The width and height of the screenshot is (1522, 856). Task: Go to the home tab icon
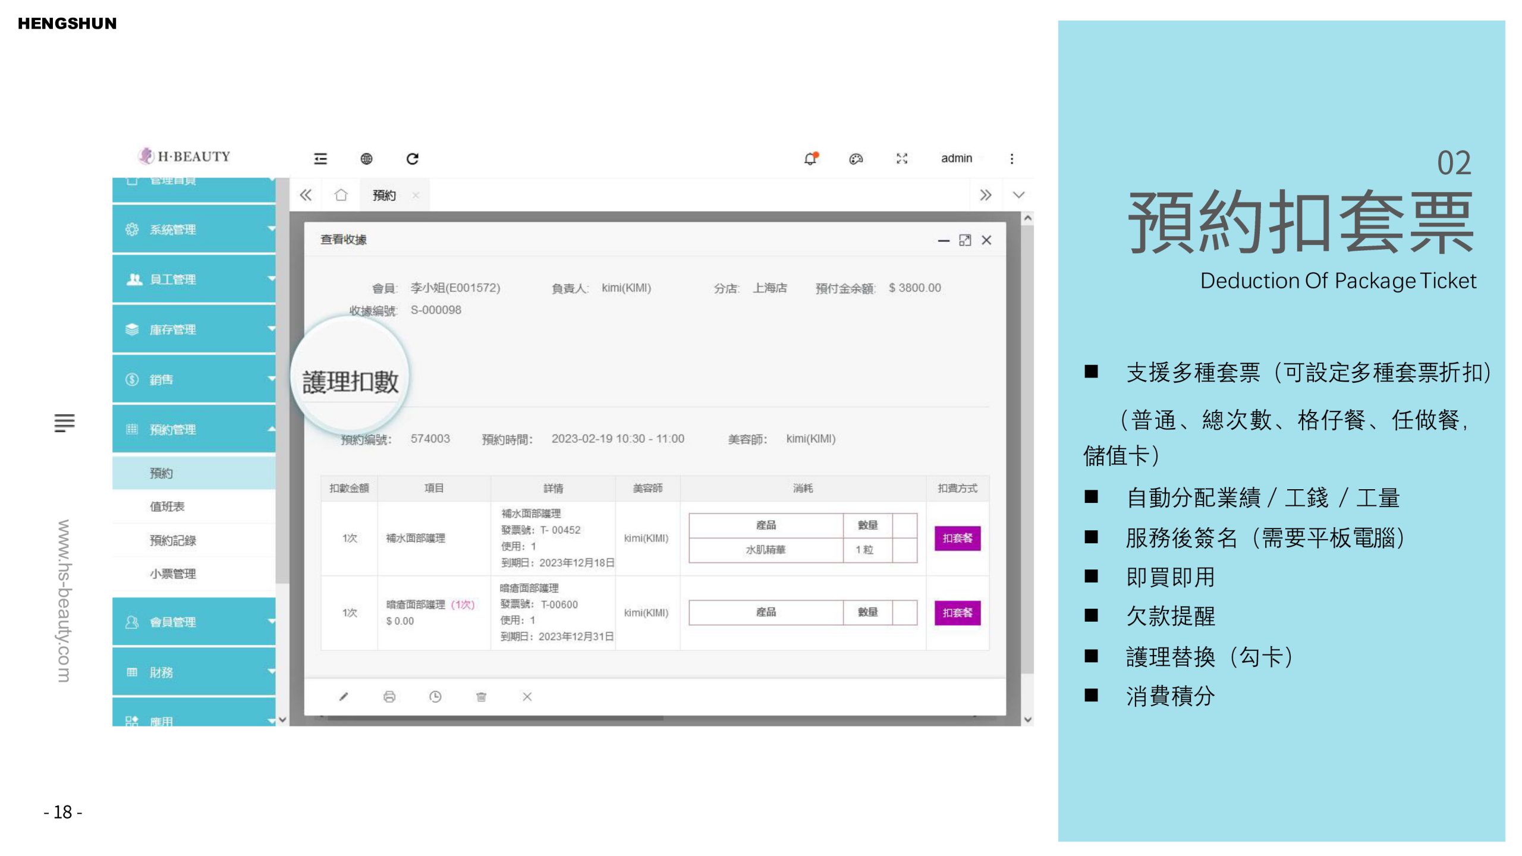(341, 195)
